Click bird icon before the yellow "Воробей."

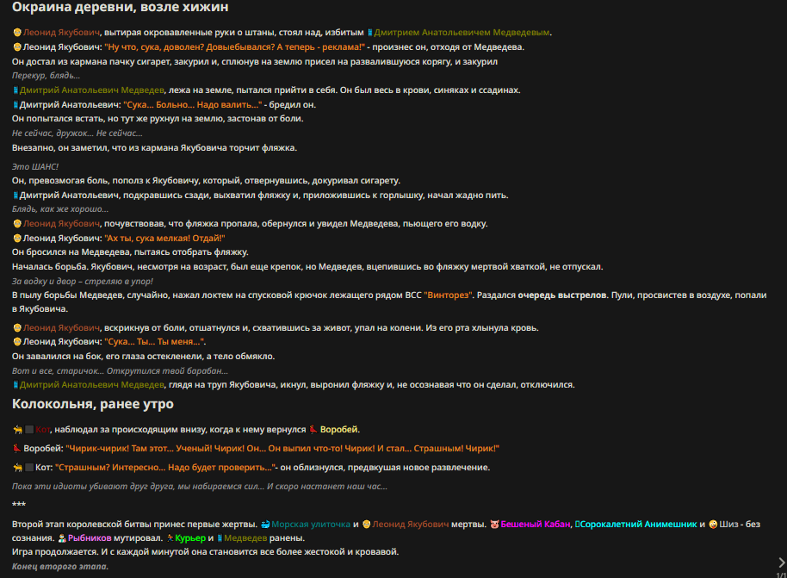tap(313, 429)
